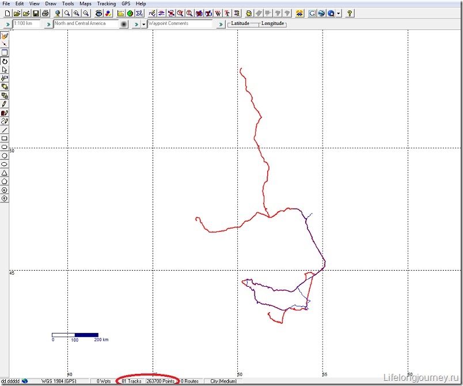The height and width of the screenshot is (386, 463).
Task: Open the Maps menu
Action: tap(85, 3)
